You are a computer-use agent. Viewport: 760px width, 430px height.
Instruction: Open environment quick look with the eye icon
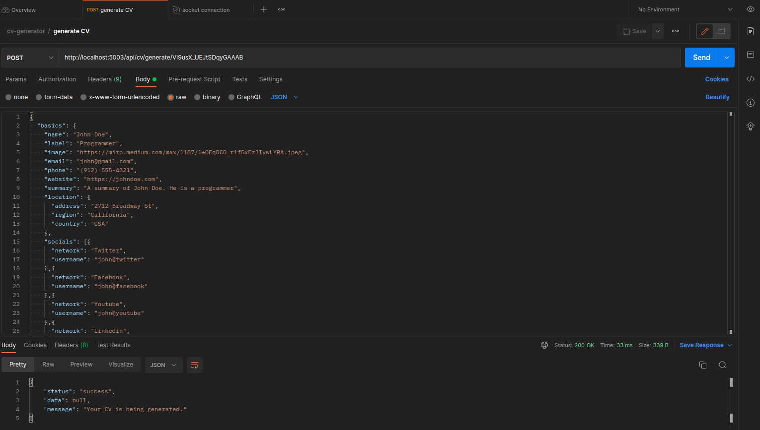pos(750,9)
